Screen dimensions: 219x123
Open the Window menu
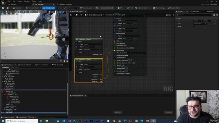pos(27,1)
